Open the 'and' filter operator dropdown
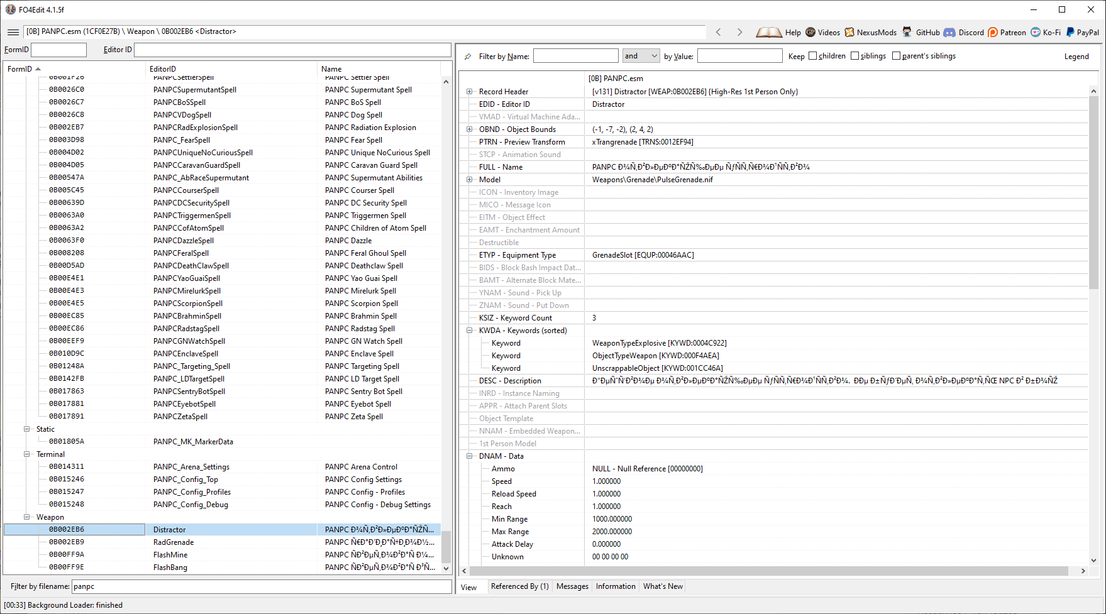This screenshot has width=1106, height=614. click(641, 56)
